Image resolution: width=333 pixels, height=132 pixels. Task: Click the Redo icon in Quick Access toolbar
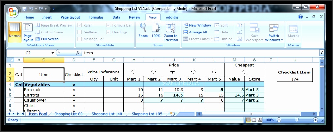tap(41, 9)
